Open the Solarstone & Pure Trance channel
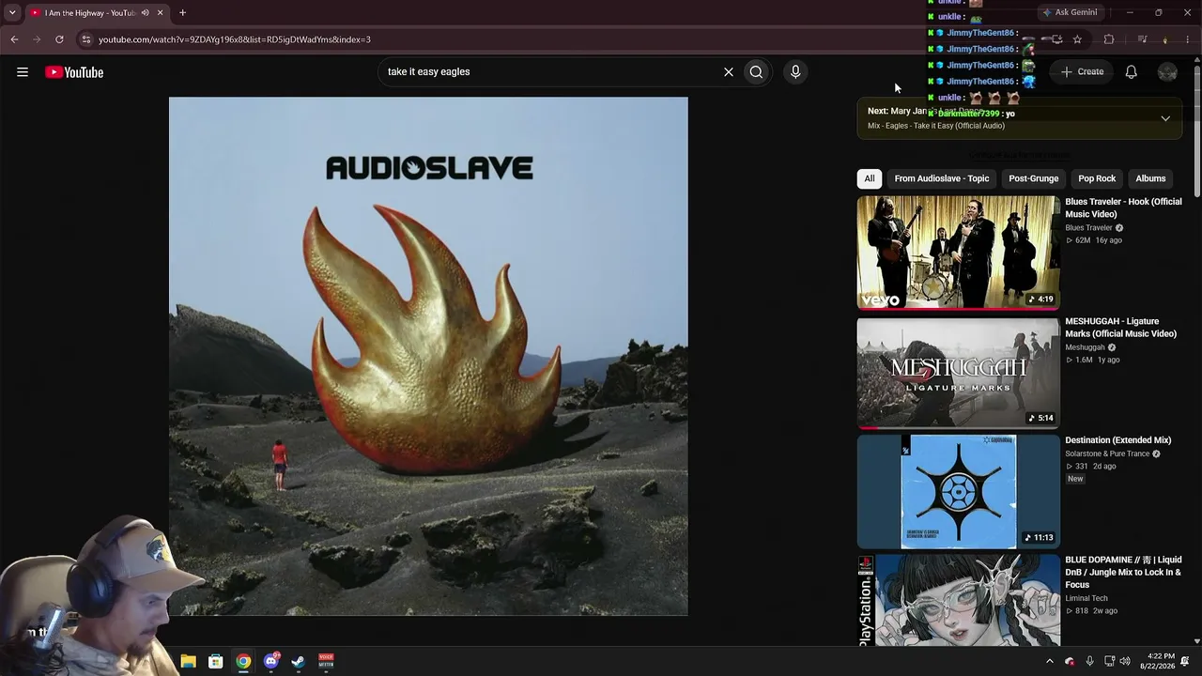This screenshot has height=676, width=1202. [1107, 453]
